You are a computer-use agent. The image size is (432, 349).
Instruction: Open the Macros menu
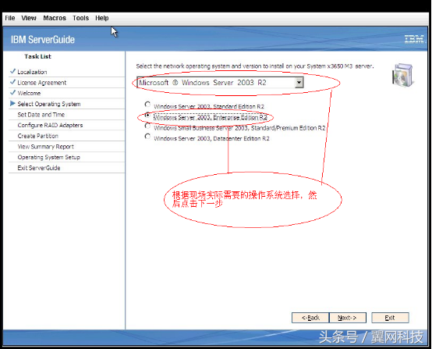click(55, 18)
